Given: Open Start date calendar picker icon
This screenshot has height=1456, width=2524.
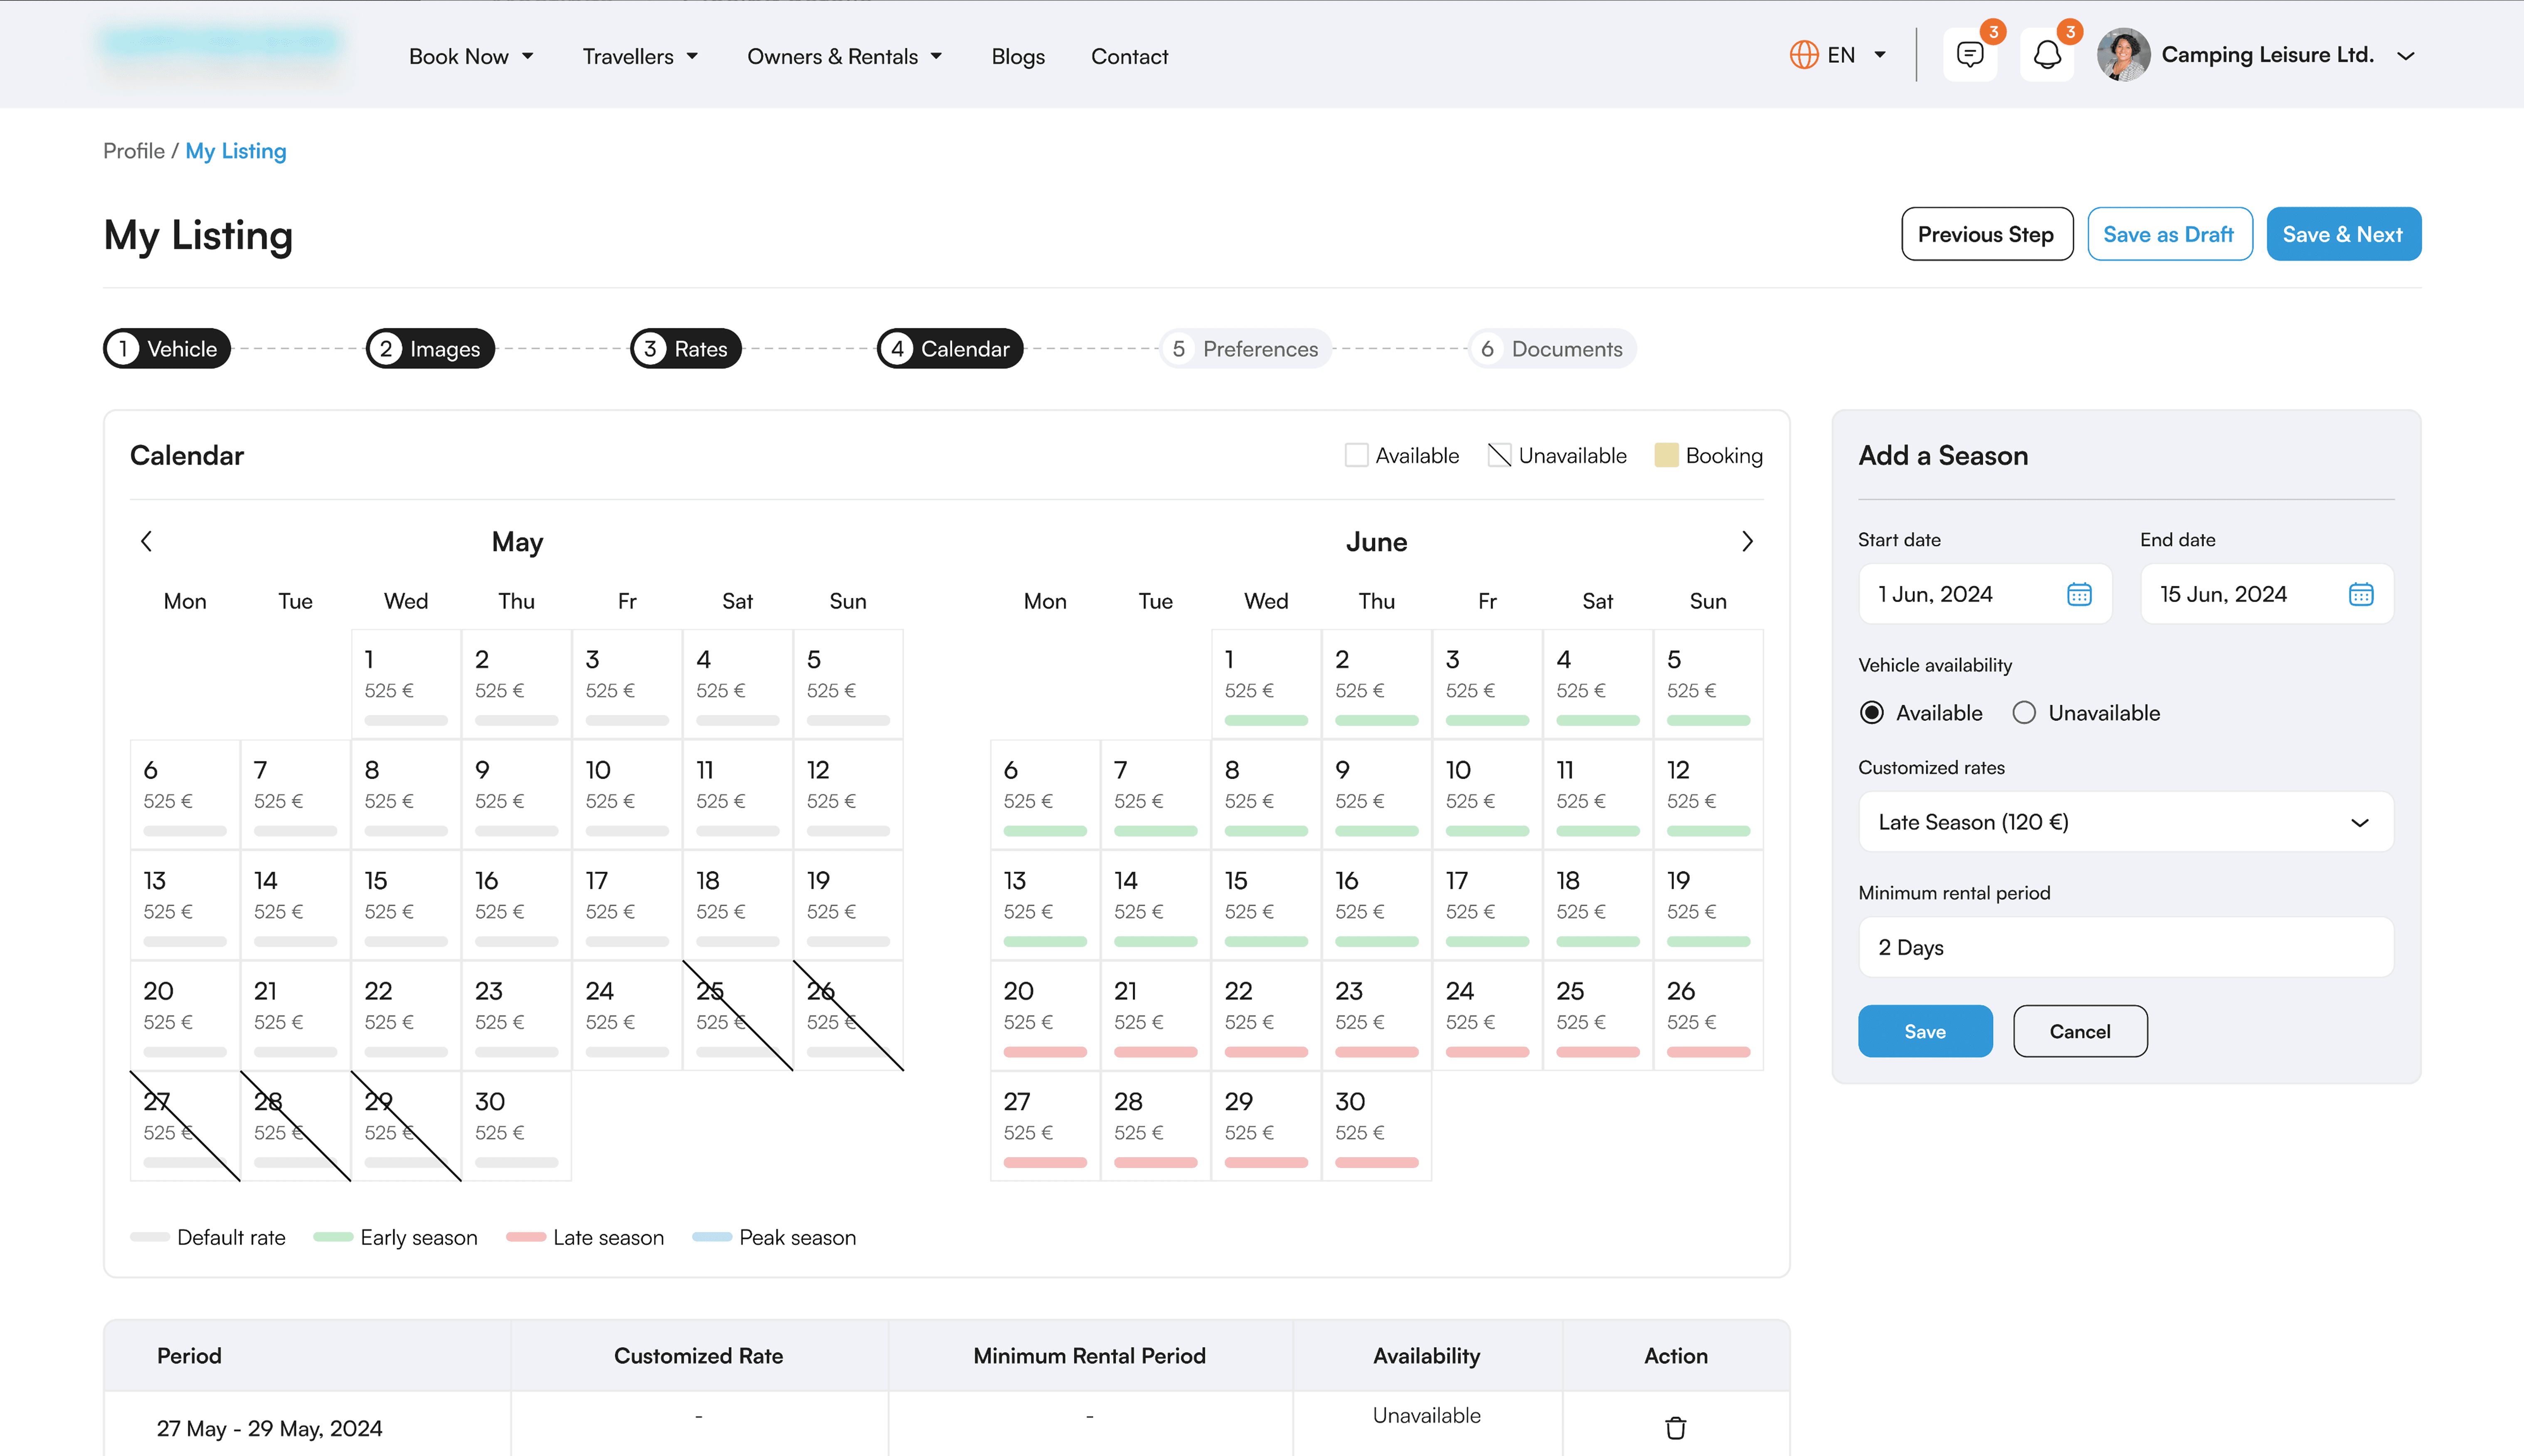Looking at the screenshot, I should (x=2079, y=594).
